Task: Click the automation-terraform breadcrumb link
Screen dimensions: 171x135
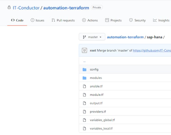Action: tap(125, 37)
